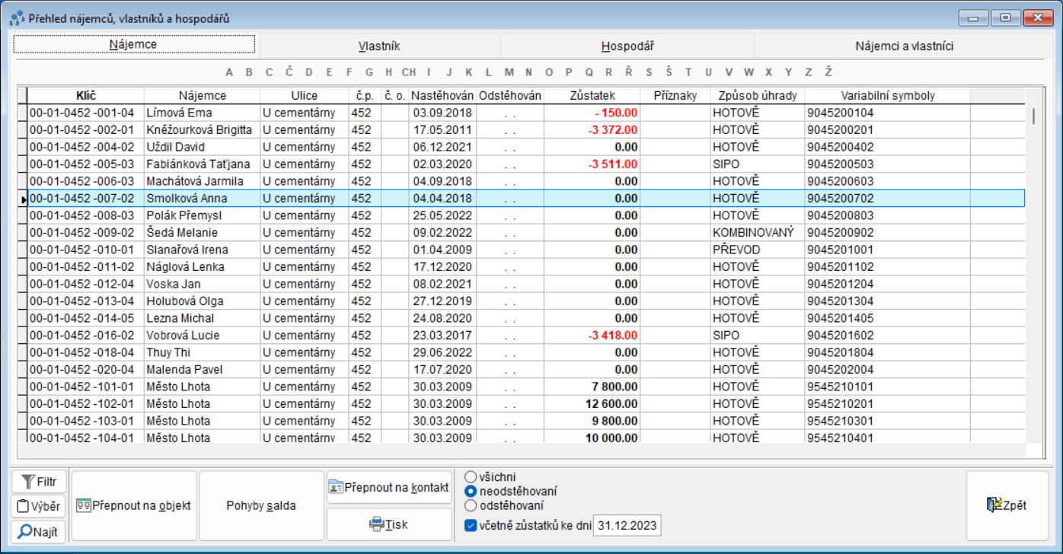
Task: Click Přepnout na kontakt button
Action: [x=388, y=487]
